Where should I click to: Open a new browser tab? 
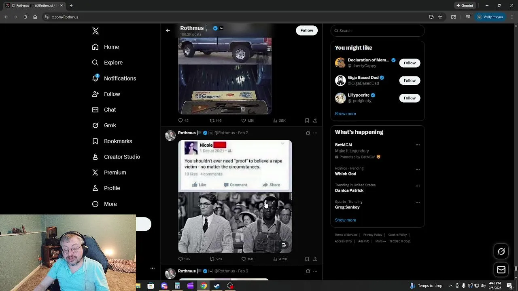tap(71, 6)
